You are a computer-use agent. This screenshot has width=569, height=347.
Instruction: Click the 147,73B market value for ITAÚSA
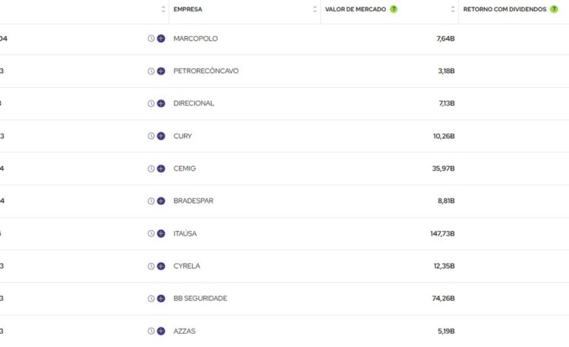tap(442, 233)
